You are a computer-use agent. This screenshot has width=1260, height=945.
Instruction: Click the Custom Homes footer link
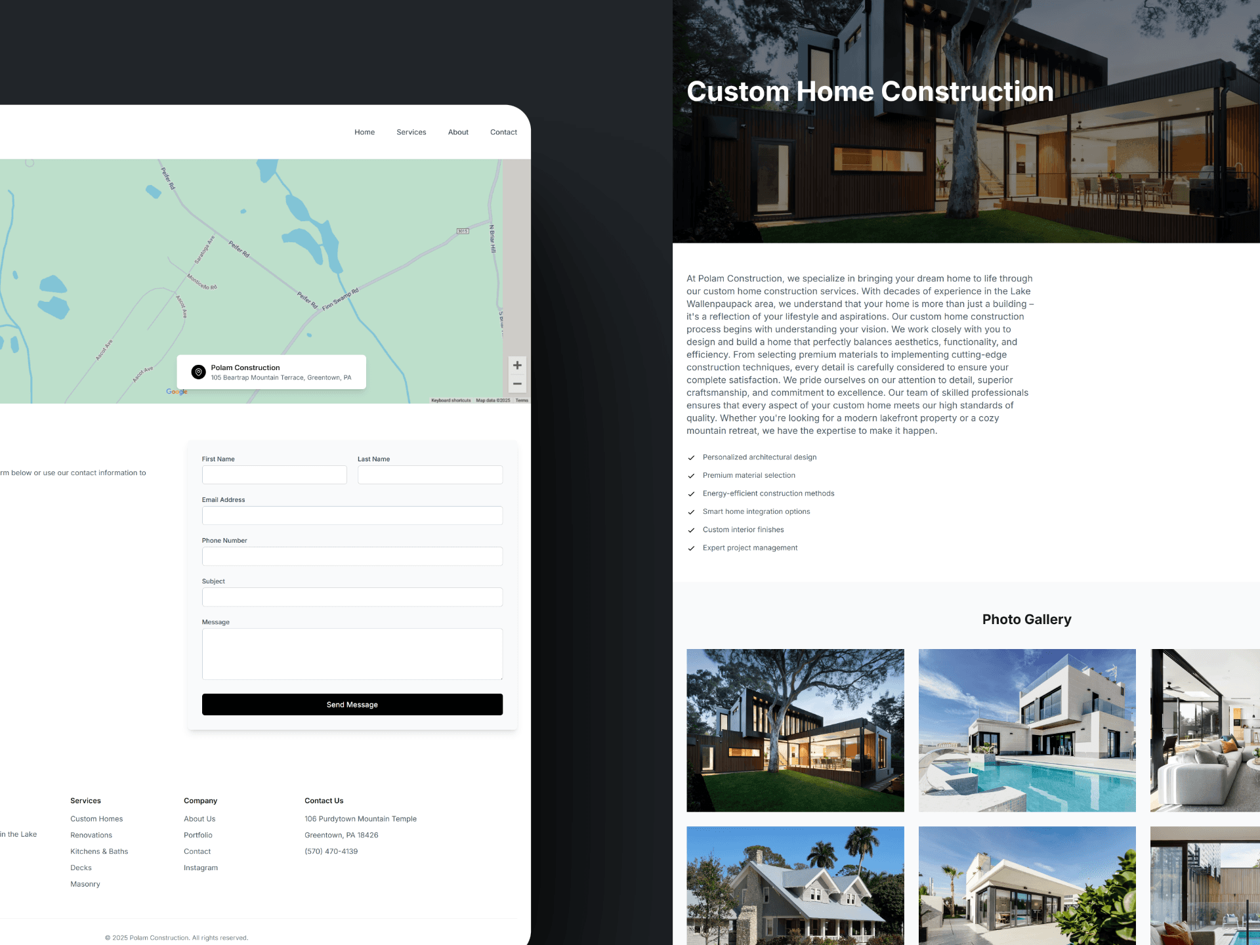point(96,818)
